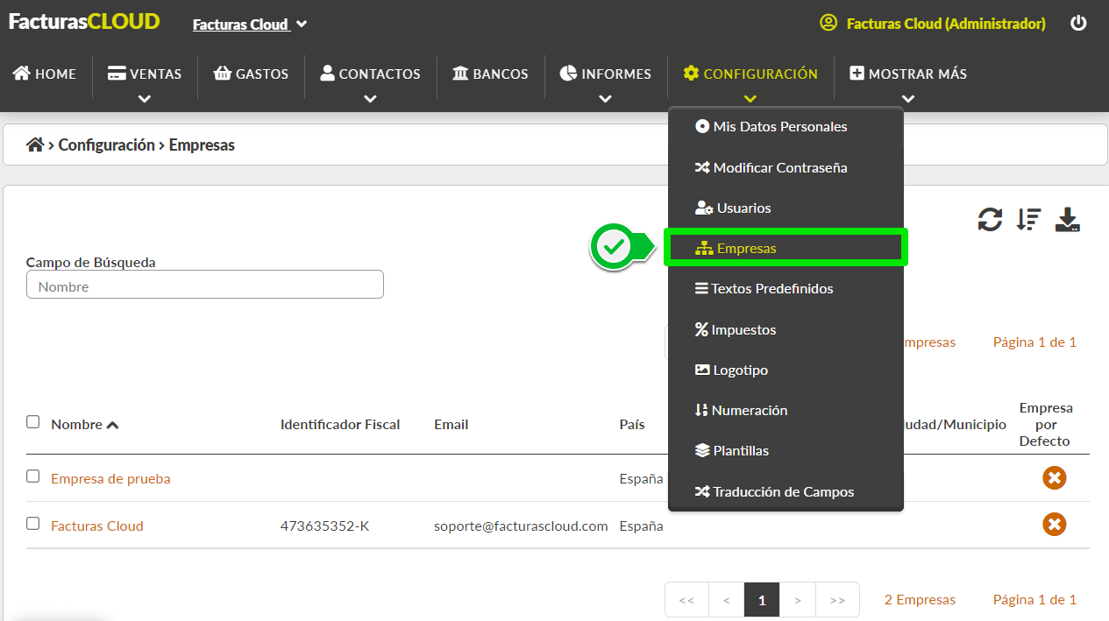Click the home icon in breadcrumb
The height and width of the screenshot is (621, 1109).
pos(35,145)
